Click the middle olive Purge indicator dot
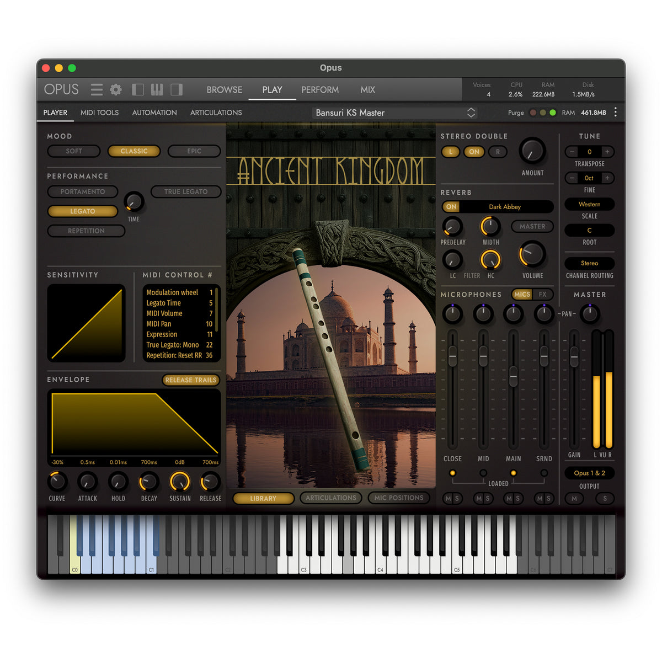This screenshot has width=662, height=662. click(x=543, y=113)
